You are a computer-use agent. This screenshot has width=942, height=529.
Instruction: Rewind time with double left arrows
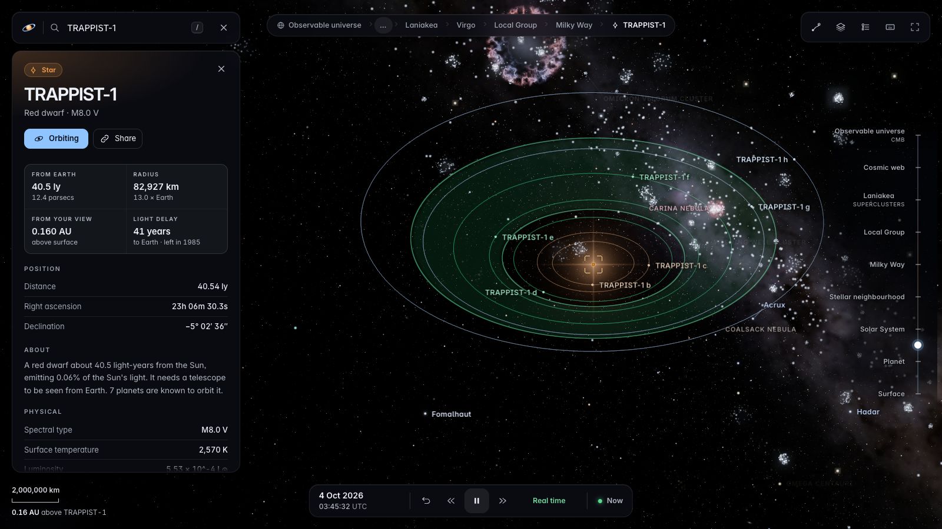451,501
